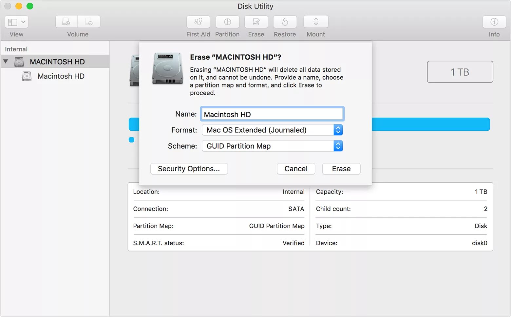The height and width of the screenshot is (317, 511).
Task: Click the Internal sidebar section header
Action: point(16,49)
